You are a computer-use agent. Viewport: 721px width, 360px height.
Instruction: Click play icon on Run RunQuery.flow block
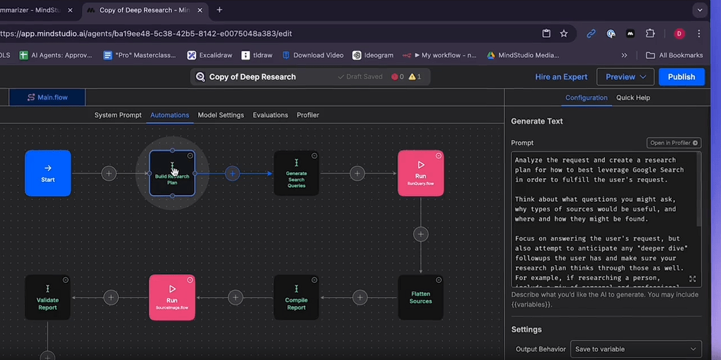(421, 164)
